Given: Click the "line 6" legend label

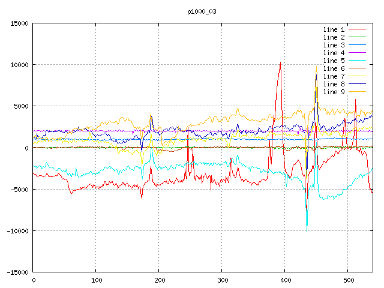Looking at the screenshot, I should click(334, 68).
